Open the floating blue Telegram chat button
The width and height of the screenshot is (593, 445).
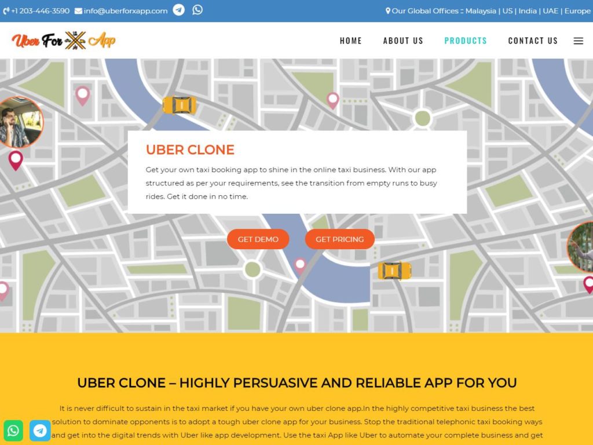pyautogui.click(x=40, y=431)
